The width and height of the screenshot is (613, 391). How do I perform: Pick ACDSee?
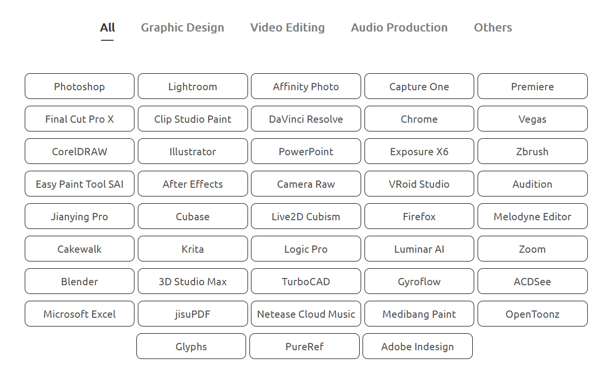(x=532, y=281)
